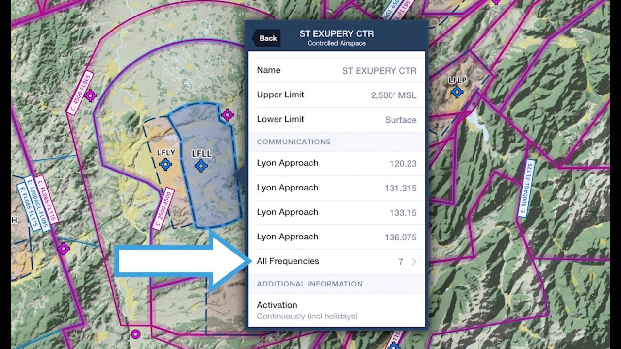Tap magenta waypoint symbol below FL085-FL115 labels
This screenshot has height=349, width=621.
click(64, 249)
